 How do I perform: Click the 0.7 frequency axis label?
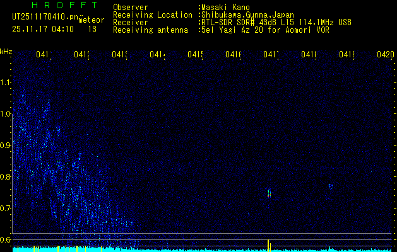tap(6, 208)
